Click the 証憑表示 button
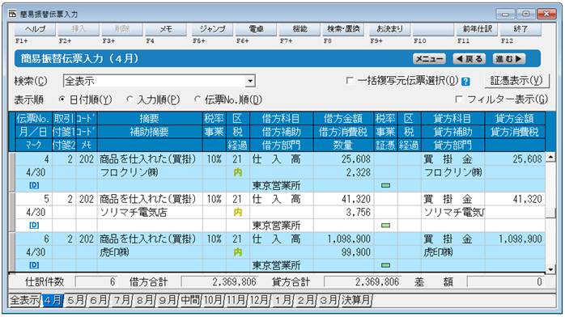 tap(516, 81)
